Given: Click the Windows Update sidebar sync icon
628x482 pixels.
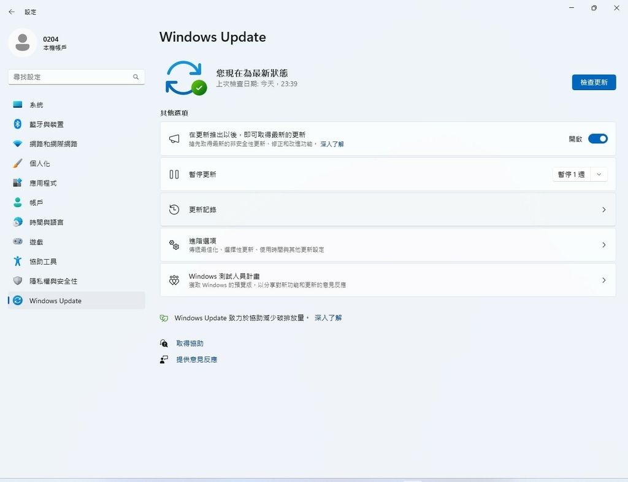Looking at the screenshot, I should [18, 300].
